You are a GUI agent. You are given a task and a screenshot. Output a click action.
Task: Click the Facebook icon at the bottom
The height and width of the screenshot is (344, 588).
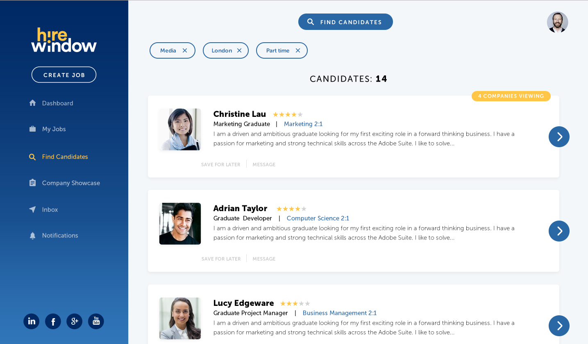[x=53, y=321]
